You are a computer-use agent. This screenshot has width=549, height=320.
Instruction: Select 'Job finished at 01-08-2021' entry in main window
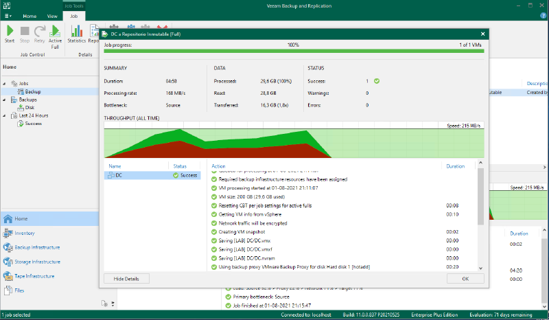(x=272, y=306)
